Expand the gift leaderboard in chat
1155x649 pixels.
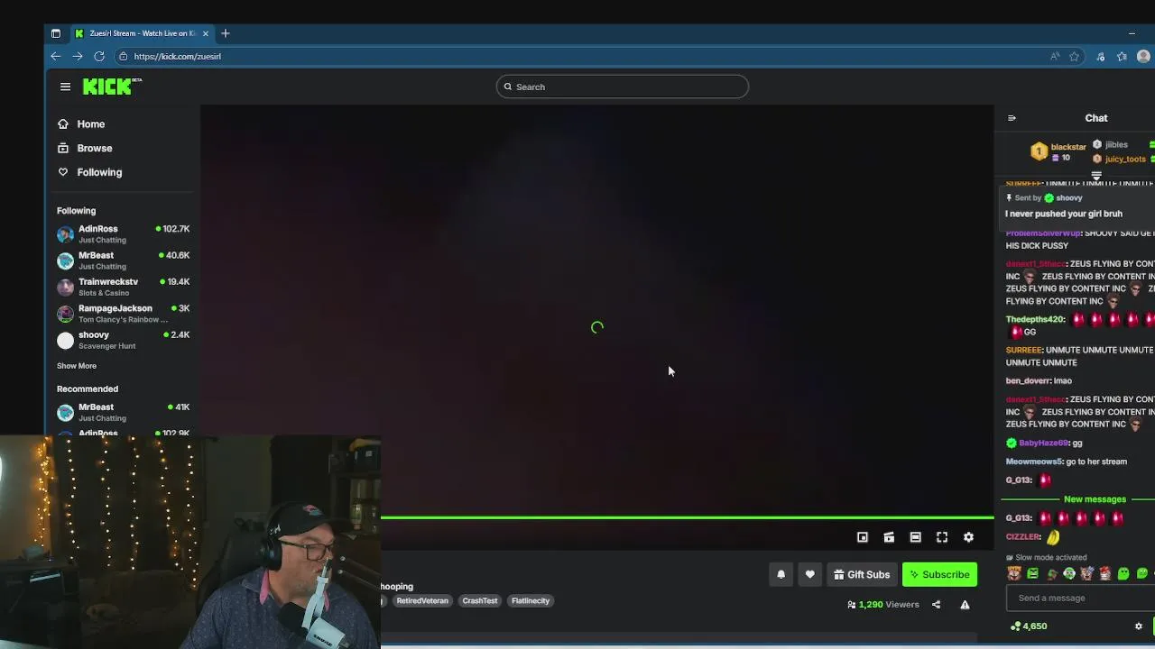tap(1096, 177)
